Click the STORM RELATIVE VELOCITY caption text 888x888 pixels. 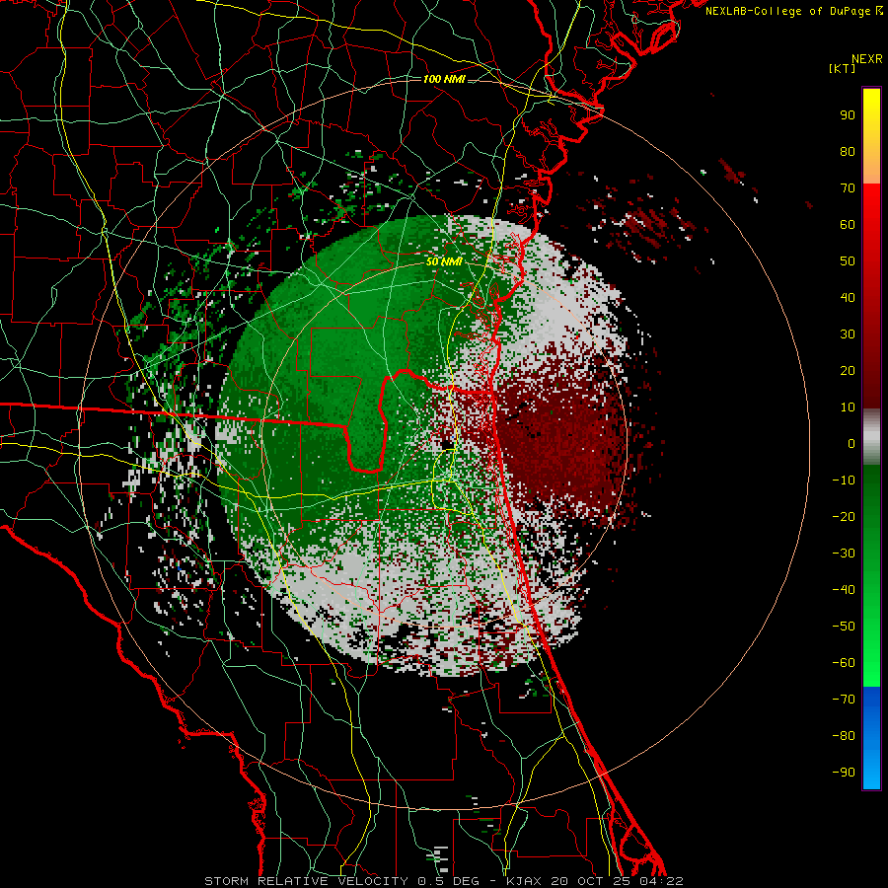click(x=306, y=881)
